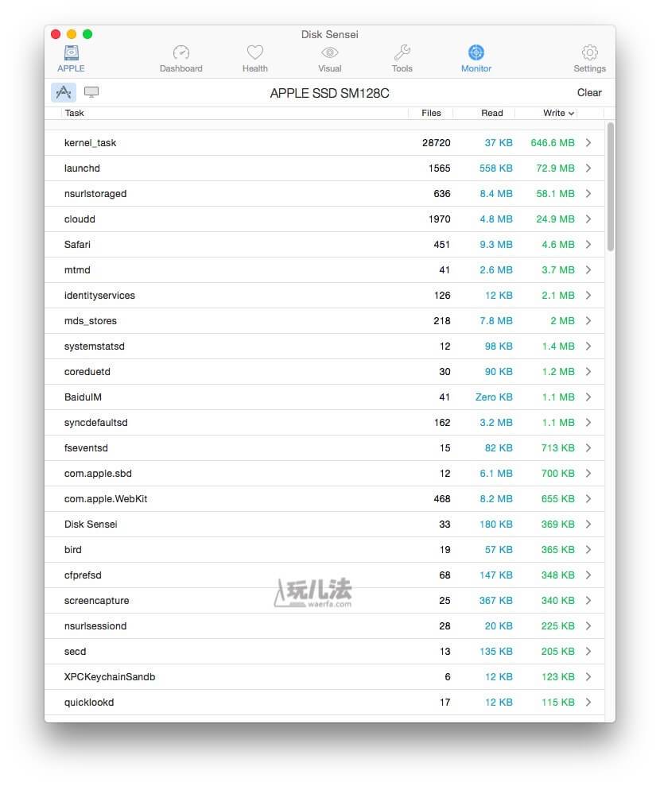
Task: Switch to applications view icon
Action: (x=63, y=92)
